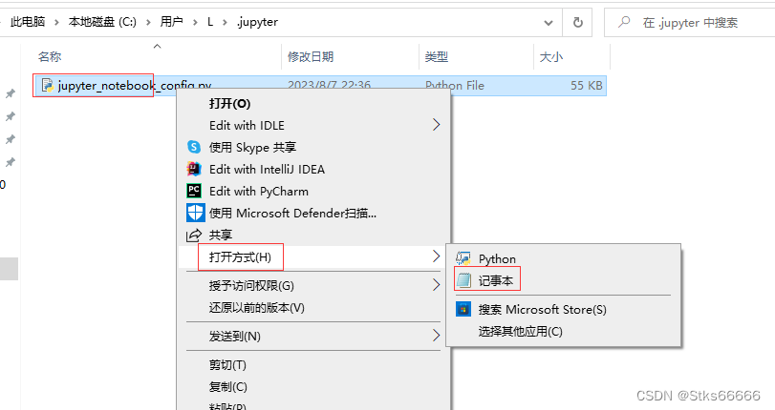Select 选择其他应用(C)
Viewport: 775px width, 410px height.
point(521,331)
